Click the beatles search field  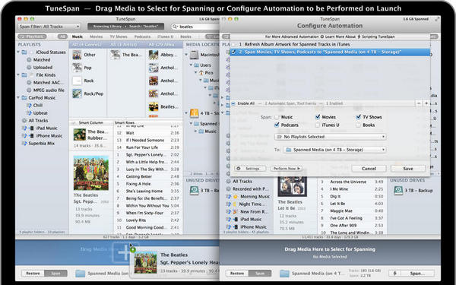[195, 27]
